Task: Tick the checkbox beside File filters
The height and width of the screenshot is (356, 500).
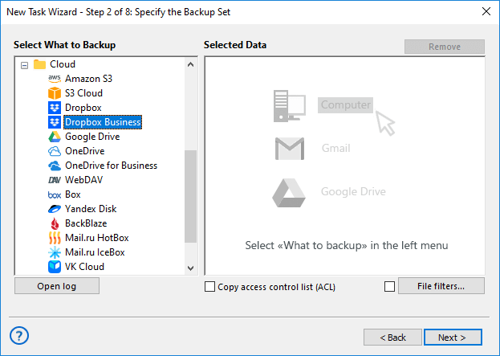Action: click(389, 286)
